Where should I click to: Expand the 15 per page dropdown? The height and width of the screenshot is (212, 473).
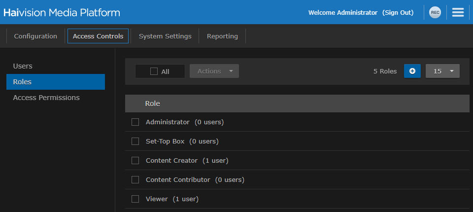tap(442, 71)
